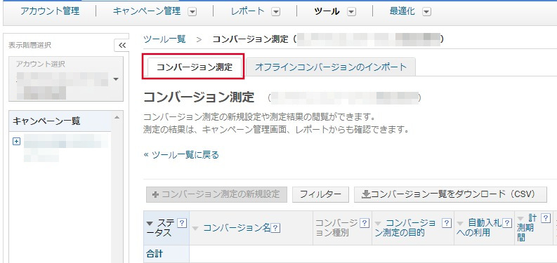Open the フィルター button

[x=320, y=194]
